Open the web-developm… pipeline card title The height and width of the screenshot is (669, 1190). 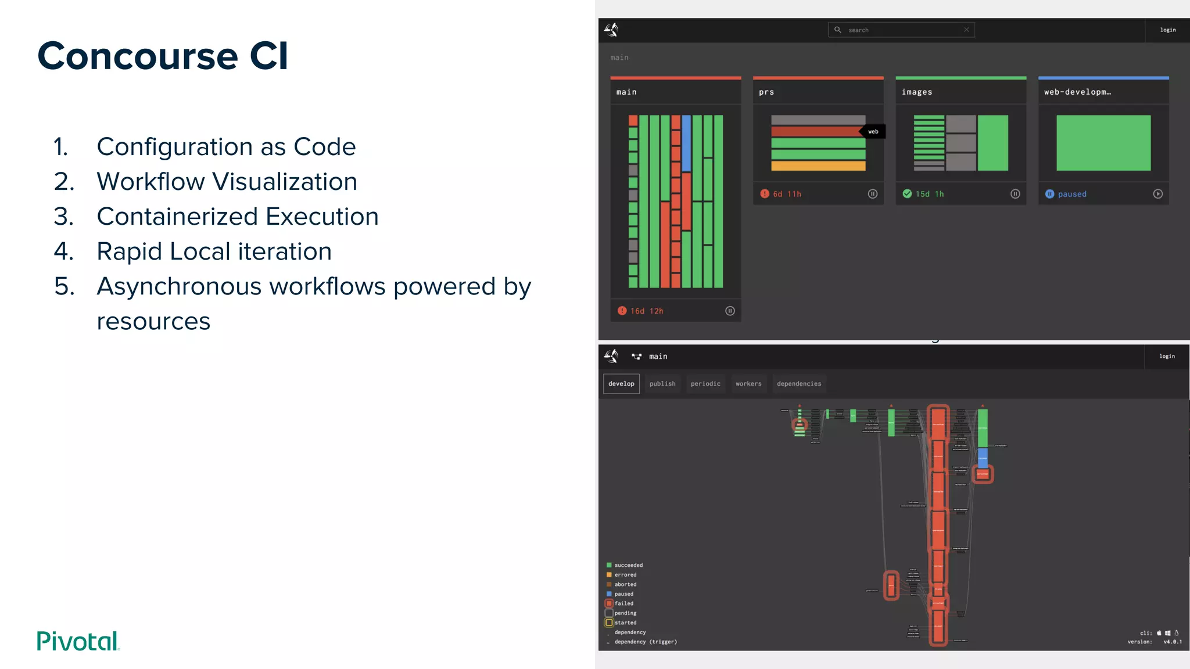click(x=1078, y=92)
